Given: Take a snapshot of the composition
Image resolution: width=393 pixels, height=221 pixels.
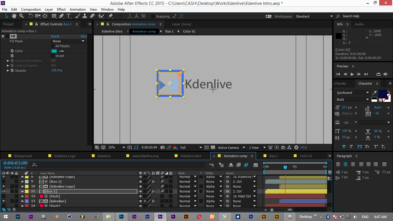Looking at the screenshot, I should [x=163, y=148].
